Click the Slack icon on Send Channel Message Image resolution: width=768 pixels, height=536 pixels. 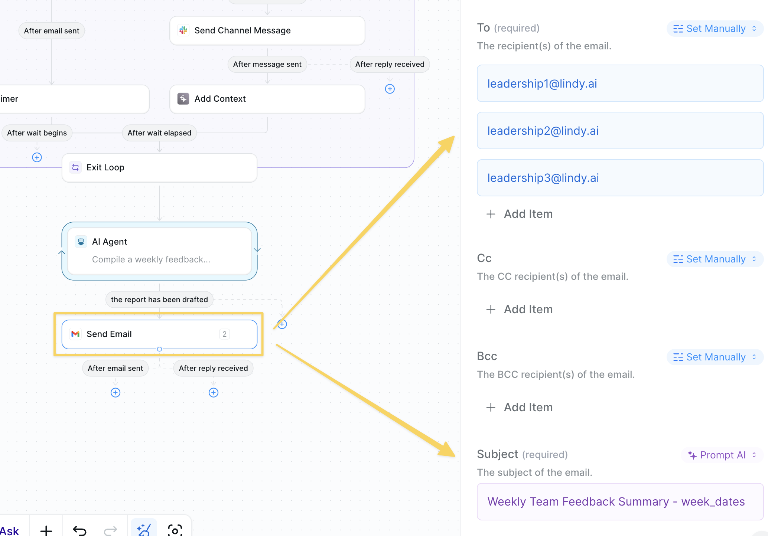[x=183, y=30]
